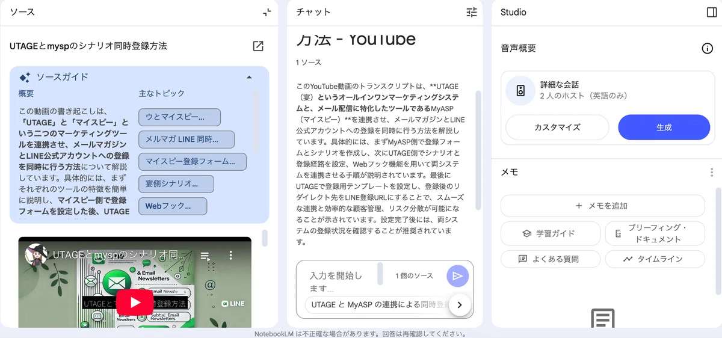This screenshot has width=722, height=338.
Task: Send the chat message arrow button
Action: point(457,275)
